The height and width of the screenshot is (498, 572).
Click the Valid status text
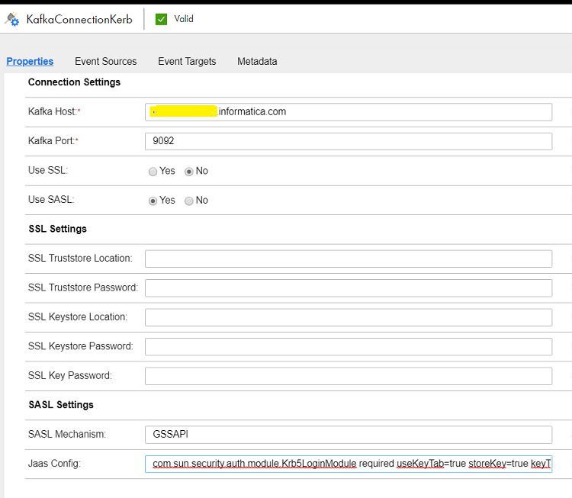tap(184, 18)
